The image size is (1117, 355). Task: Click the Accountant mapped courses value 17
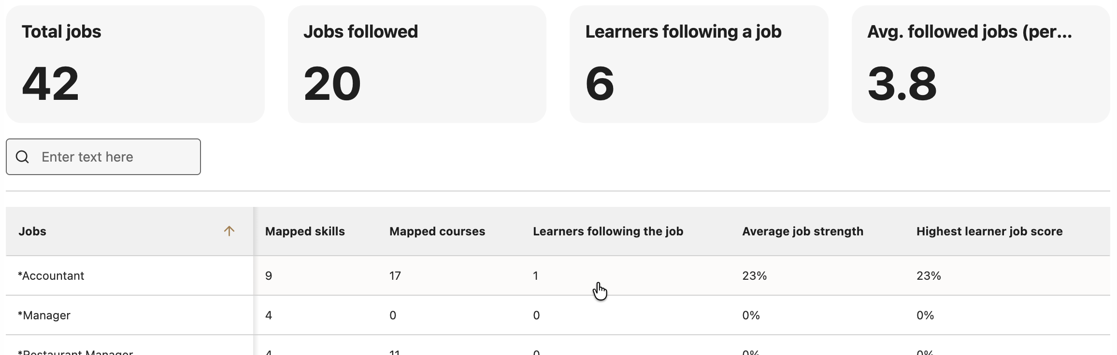pyautogui.click(x=395, y=275)
